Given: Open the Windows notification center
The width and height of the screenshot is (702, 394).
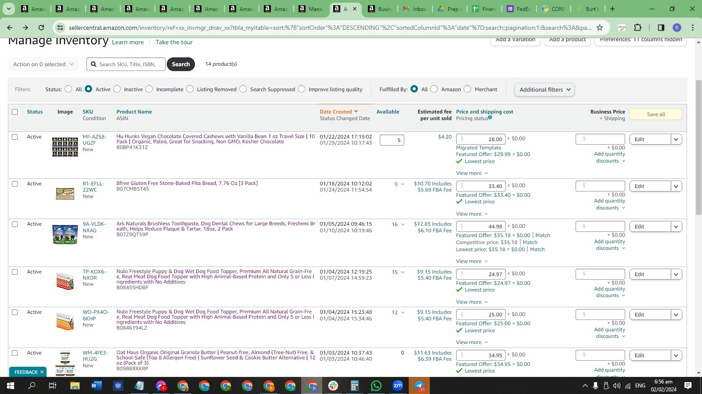Looking at the screenshot, I should click(x=688, y=386).
